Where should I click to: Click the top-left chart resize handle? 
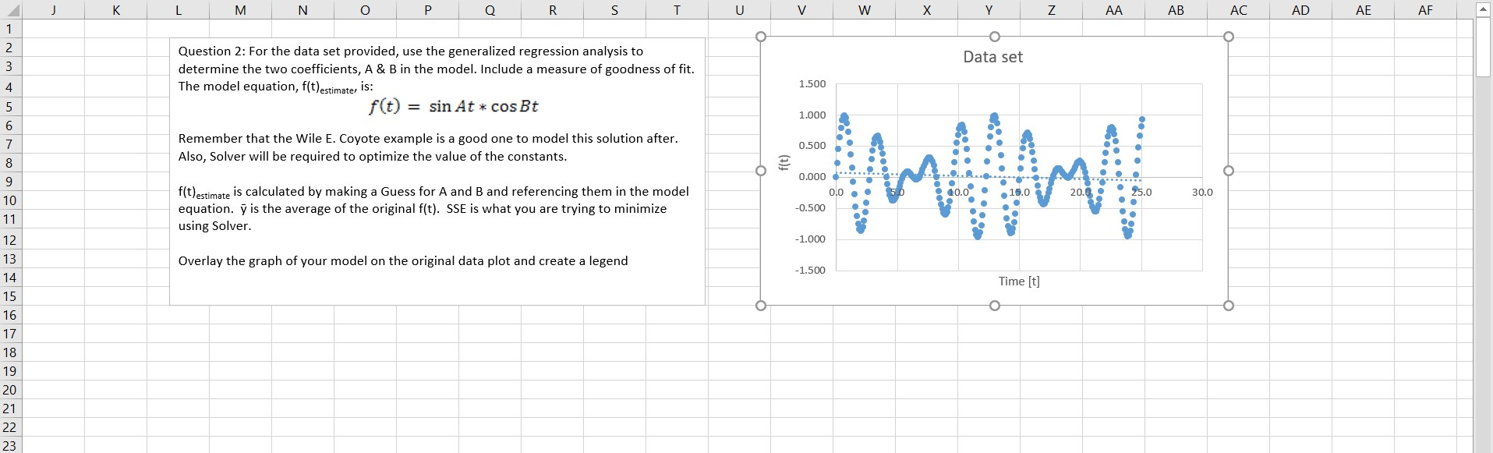coord(761,36)
